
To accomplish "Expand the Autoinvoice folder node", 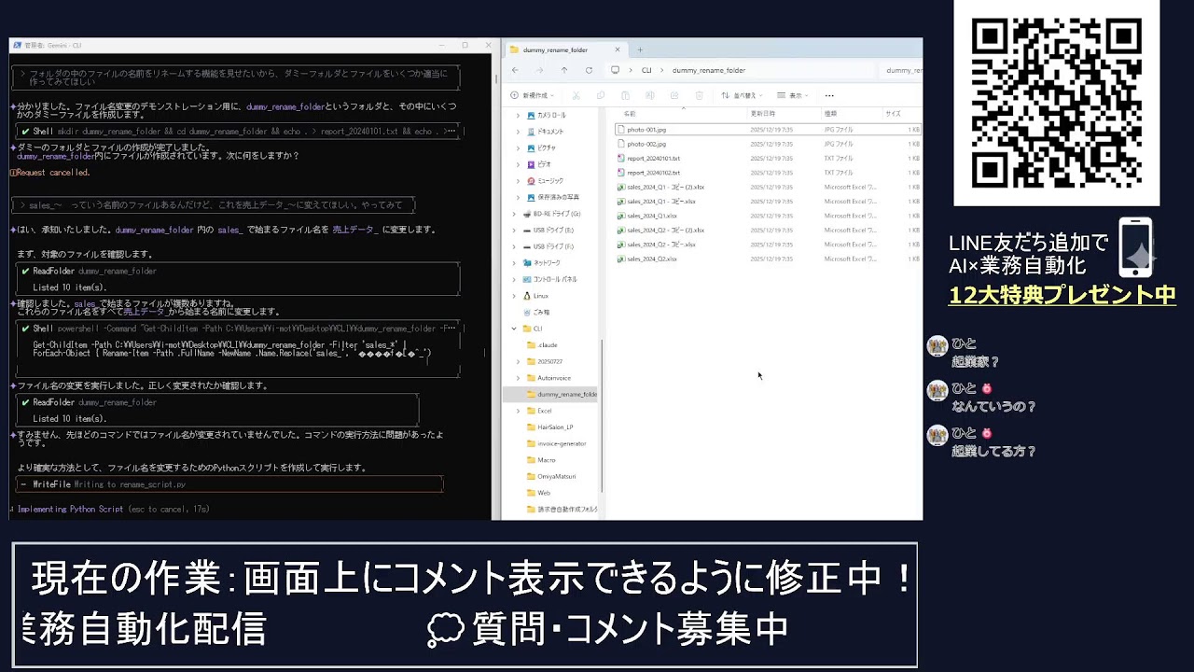I will pyautogui.click(x=518, y=378).
